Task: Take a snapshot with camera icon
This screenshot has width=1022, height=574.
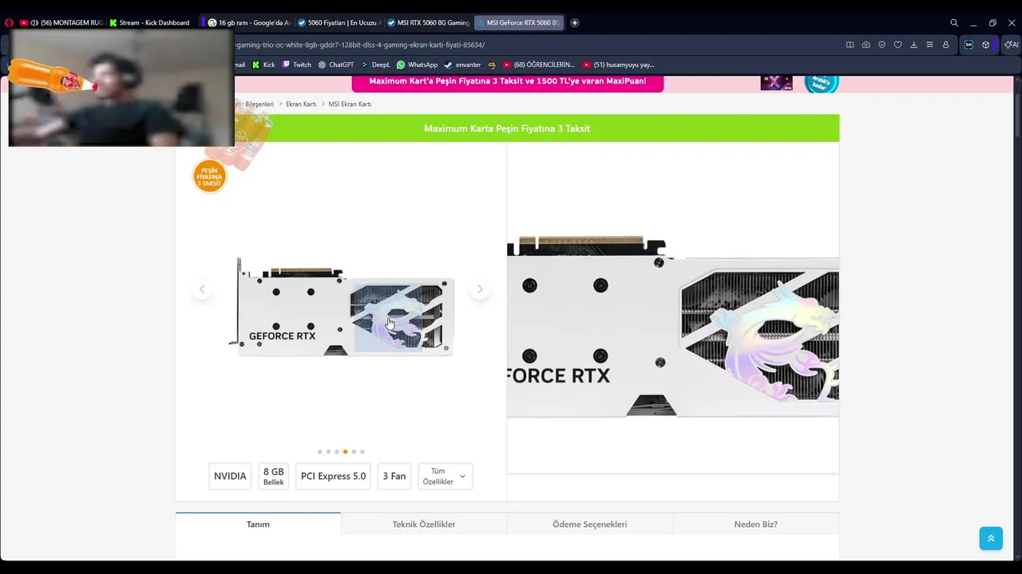Action: click(866, 45)
